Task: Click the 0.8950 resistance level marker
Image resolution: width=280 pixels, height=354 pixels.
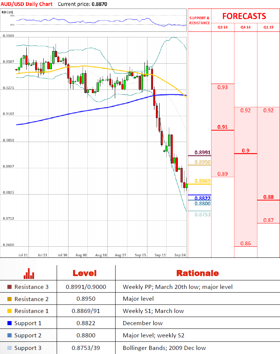Action: point(203,162)
